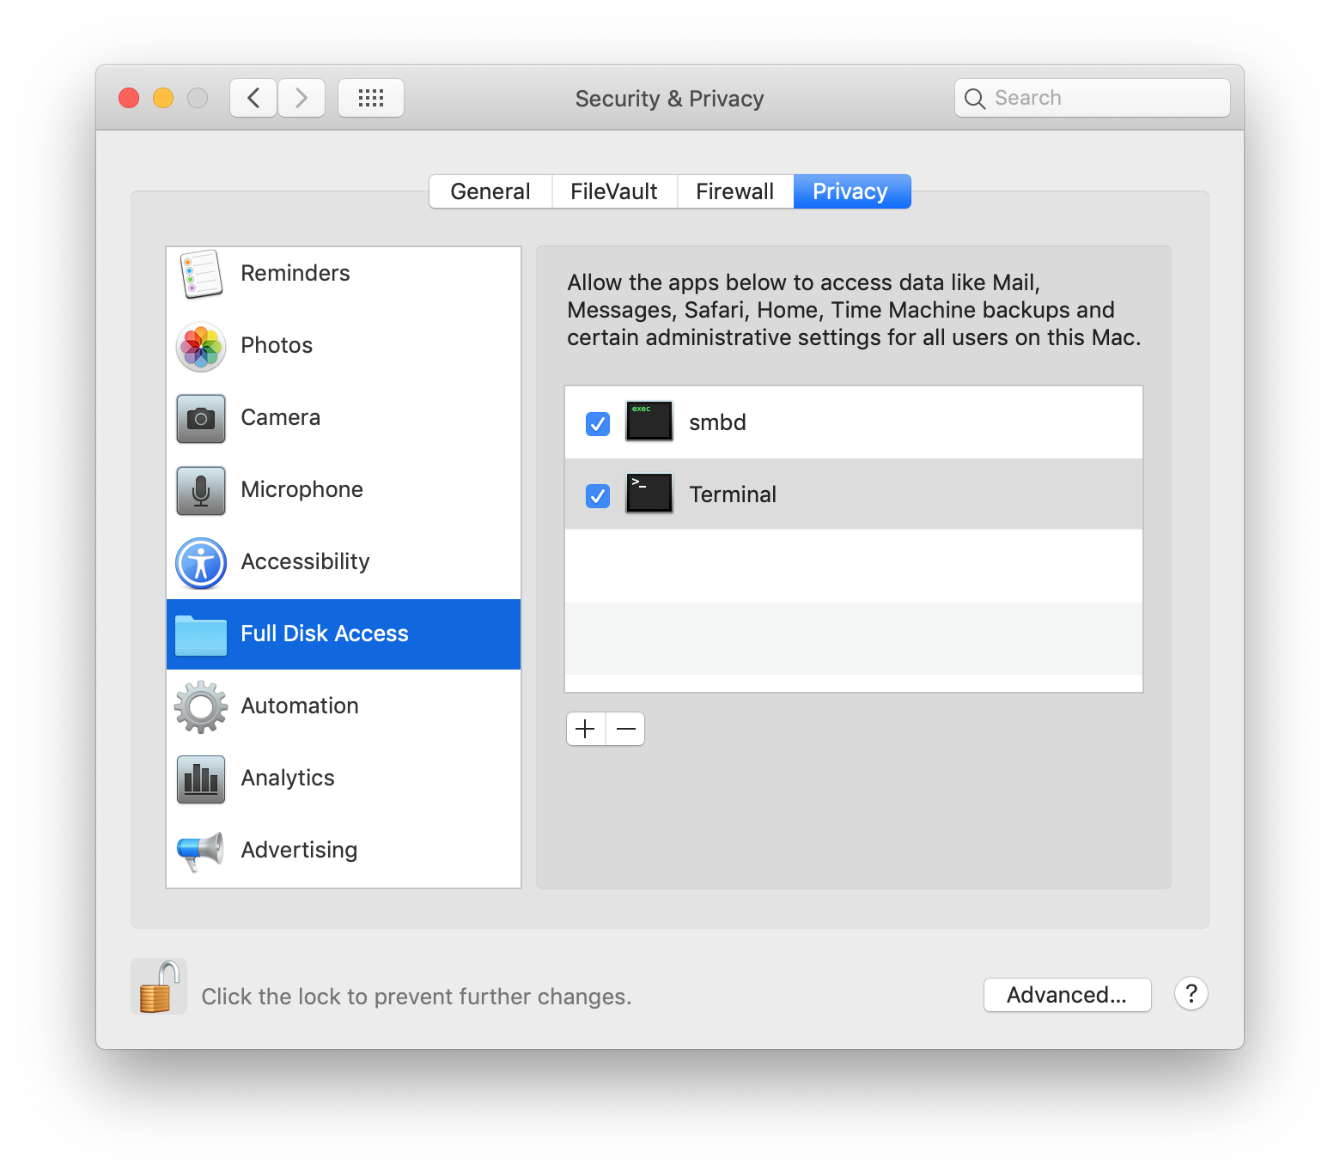Click the unlocked padlock to prevent changes
1340x1176 pixels.
tap(158, 985)
